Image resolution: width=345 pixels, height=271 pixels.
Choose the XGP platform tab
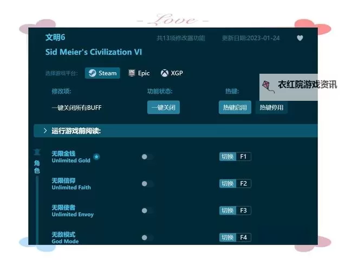tap(172, 73)
